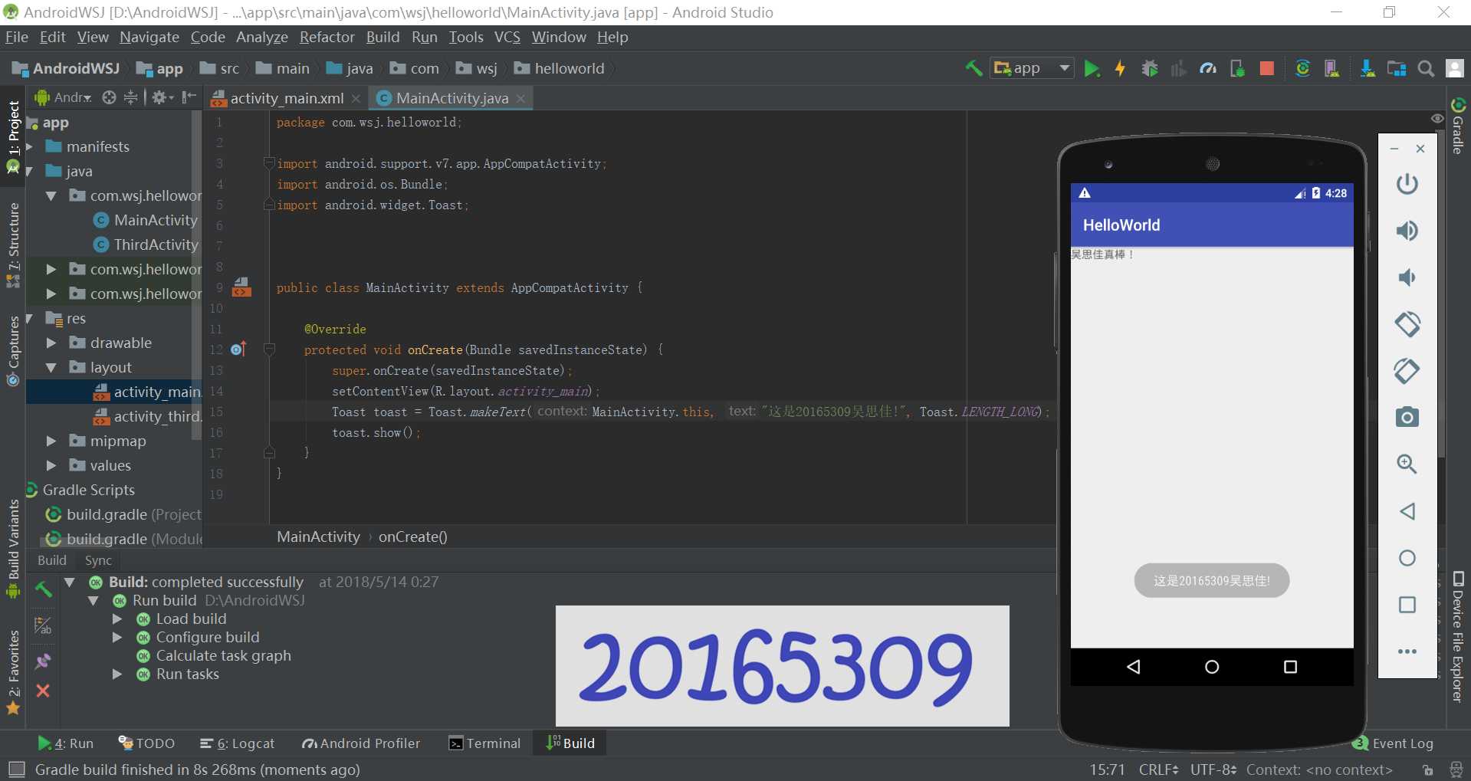Toggle the Gradle side panel
This screenshot has height=781, width=1471.
click(x=1458, y=126)
